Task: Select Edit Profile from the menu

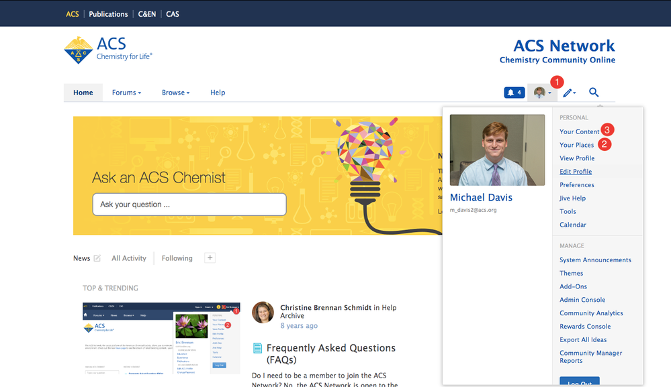Action: click(x=576, y=172)
